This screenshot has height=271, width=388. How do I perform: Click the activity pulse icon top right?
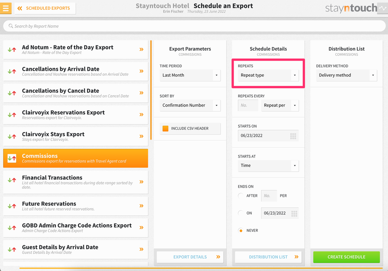click(x=383, y=8)
